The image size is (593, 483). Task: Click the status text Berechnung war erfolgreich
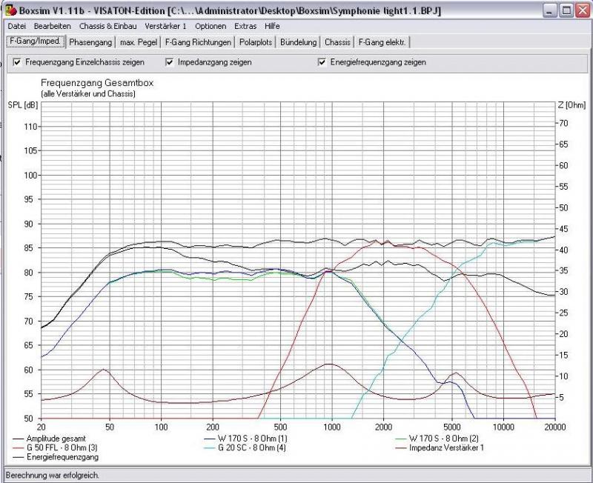[52, 475]
